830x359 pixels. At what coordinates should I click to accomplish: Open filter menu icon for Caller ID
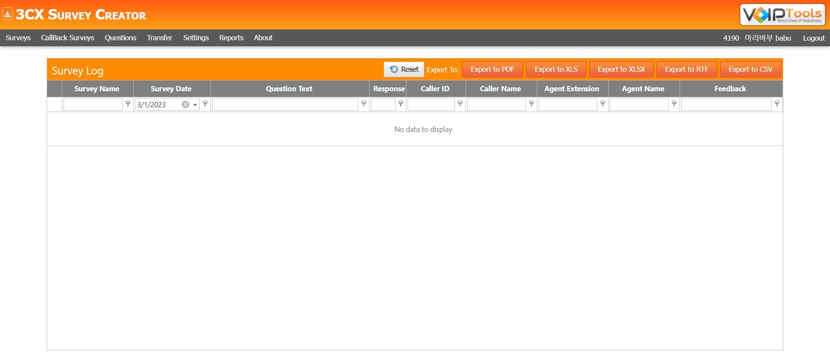click(x=460, y=104)
